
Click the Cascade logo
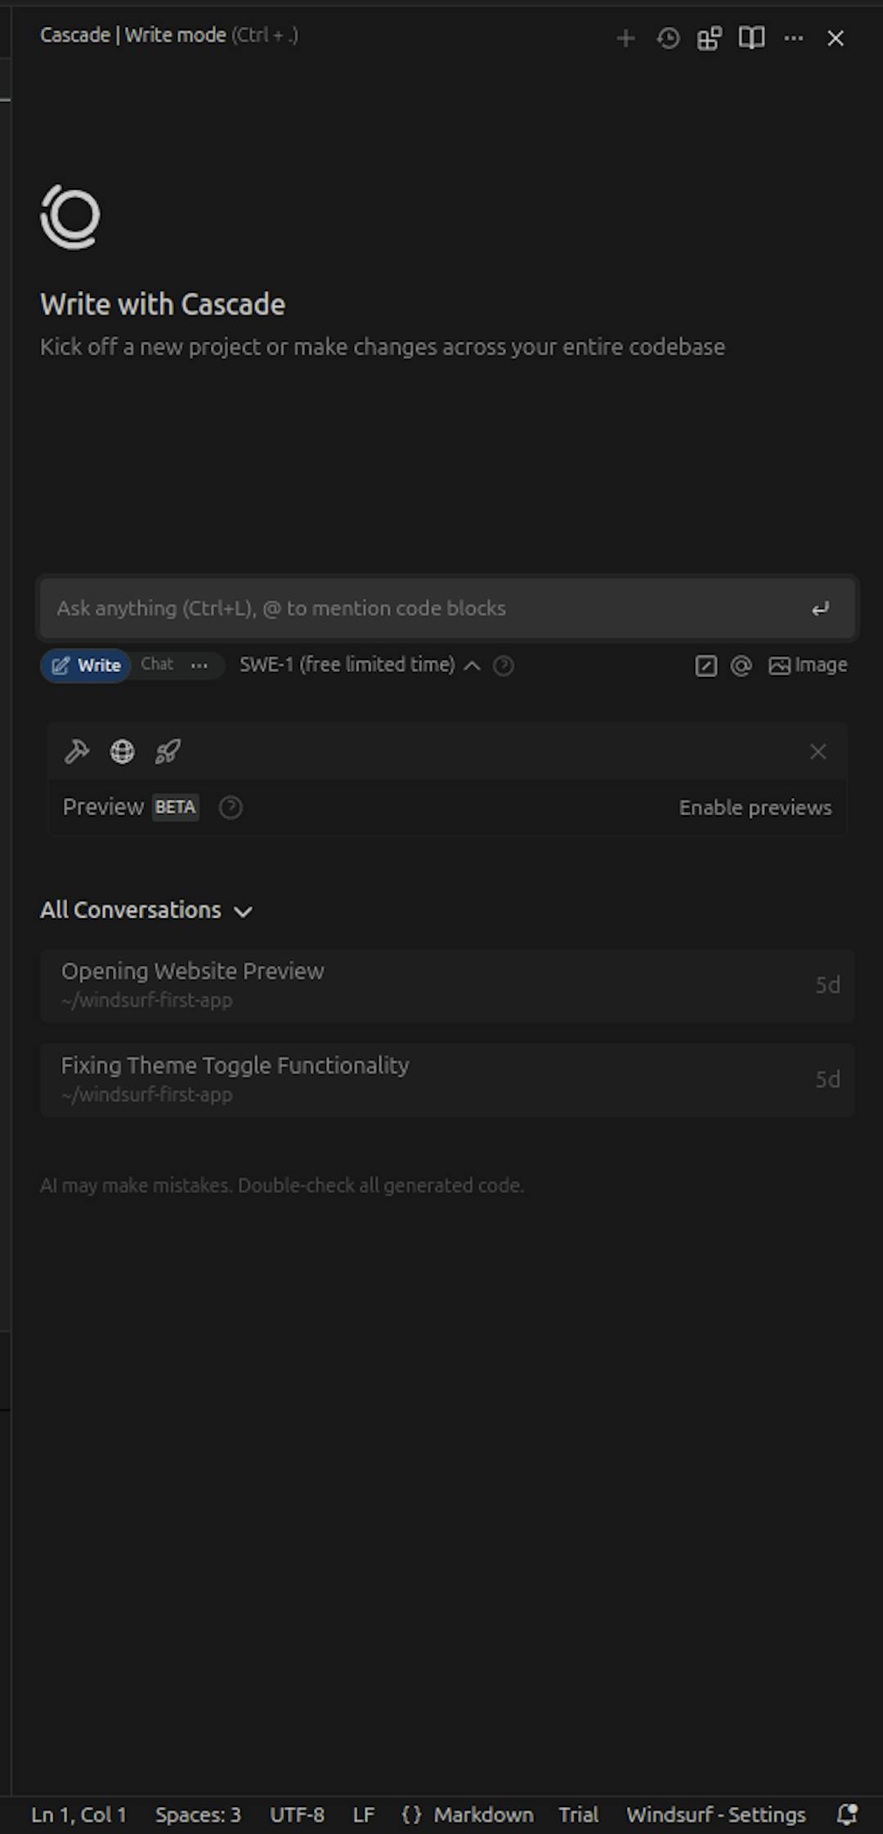coord(70,217)
